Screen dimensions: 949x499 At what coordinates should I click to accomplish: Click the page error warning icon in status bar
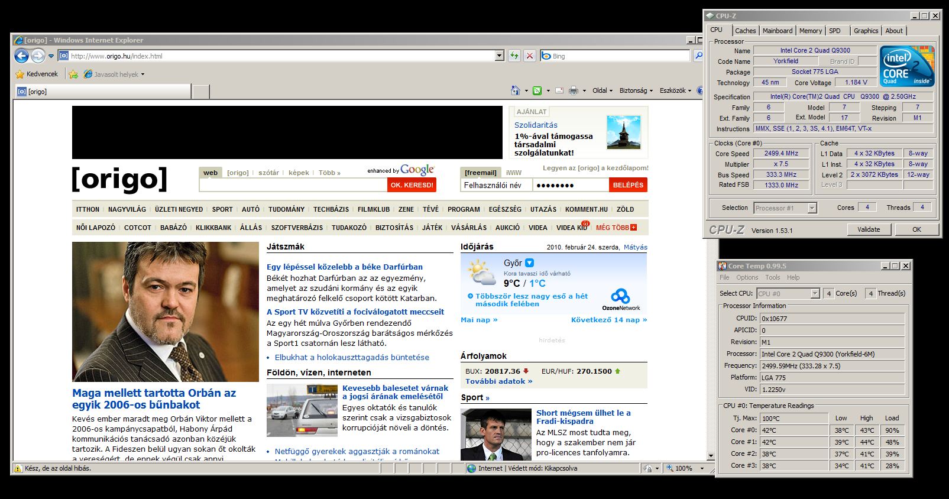18,468
